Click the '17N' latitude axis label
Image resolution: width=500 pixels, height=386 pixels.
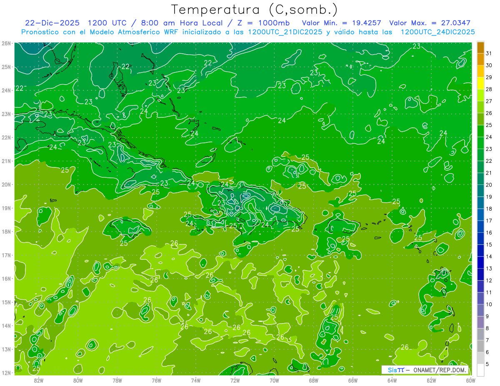(x=6, y=255)
